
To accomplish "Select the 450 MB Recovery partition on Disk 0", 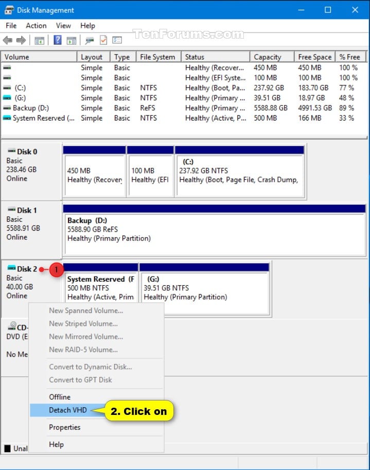I will click(x=94, y=171).
